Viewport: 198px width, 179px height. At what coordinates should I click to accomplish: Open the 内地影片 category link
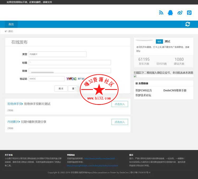(13, 122)
